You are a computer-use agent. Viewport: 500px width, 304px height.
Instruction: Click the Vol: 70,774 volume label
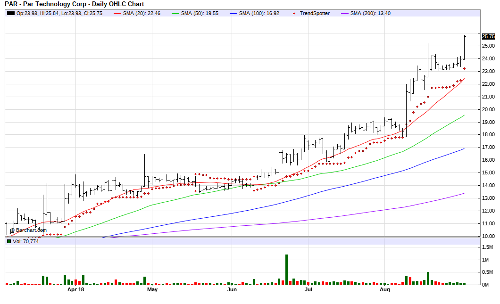tap(26, 241)
